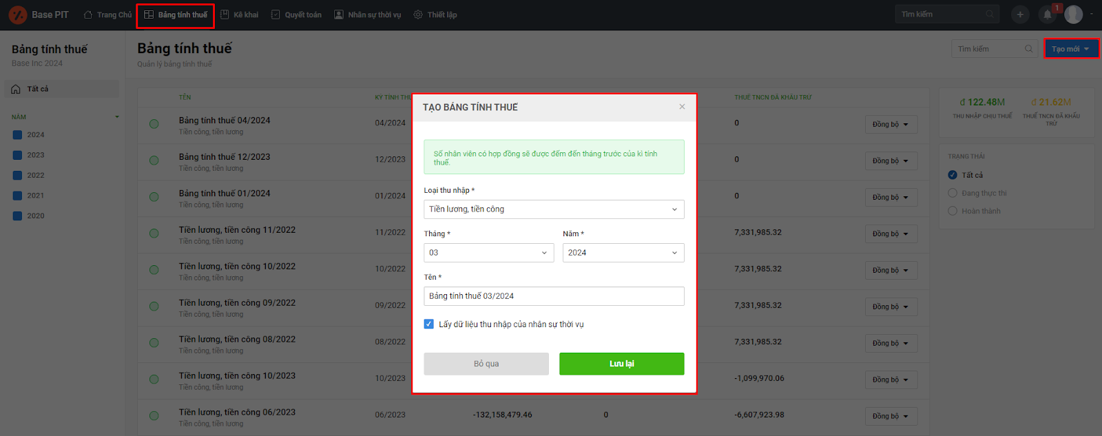Open the user avatar menu
Screen dimensions: 1102x436
click(x=1074, y=14)
